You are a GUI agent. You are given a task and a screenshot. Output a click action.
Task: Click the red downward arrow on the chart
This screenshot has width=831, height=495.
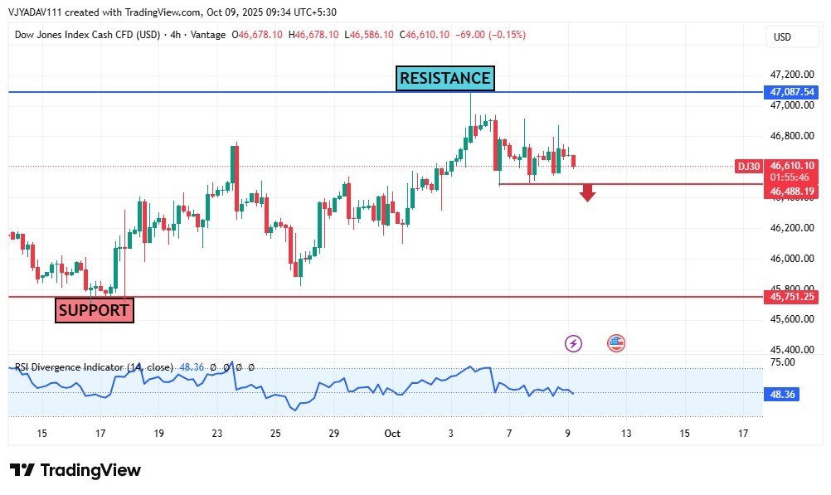tap(588, 193)
